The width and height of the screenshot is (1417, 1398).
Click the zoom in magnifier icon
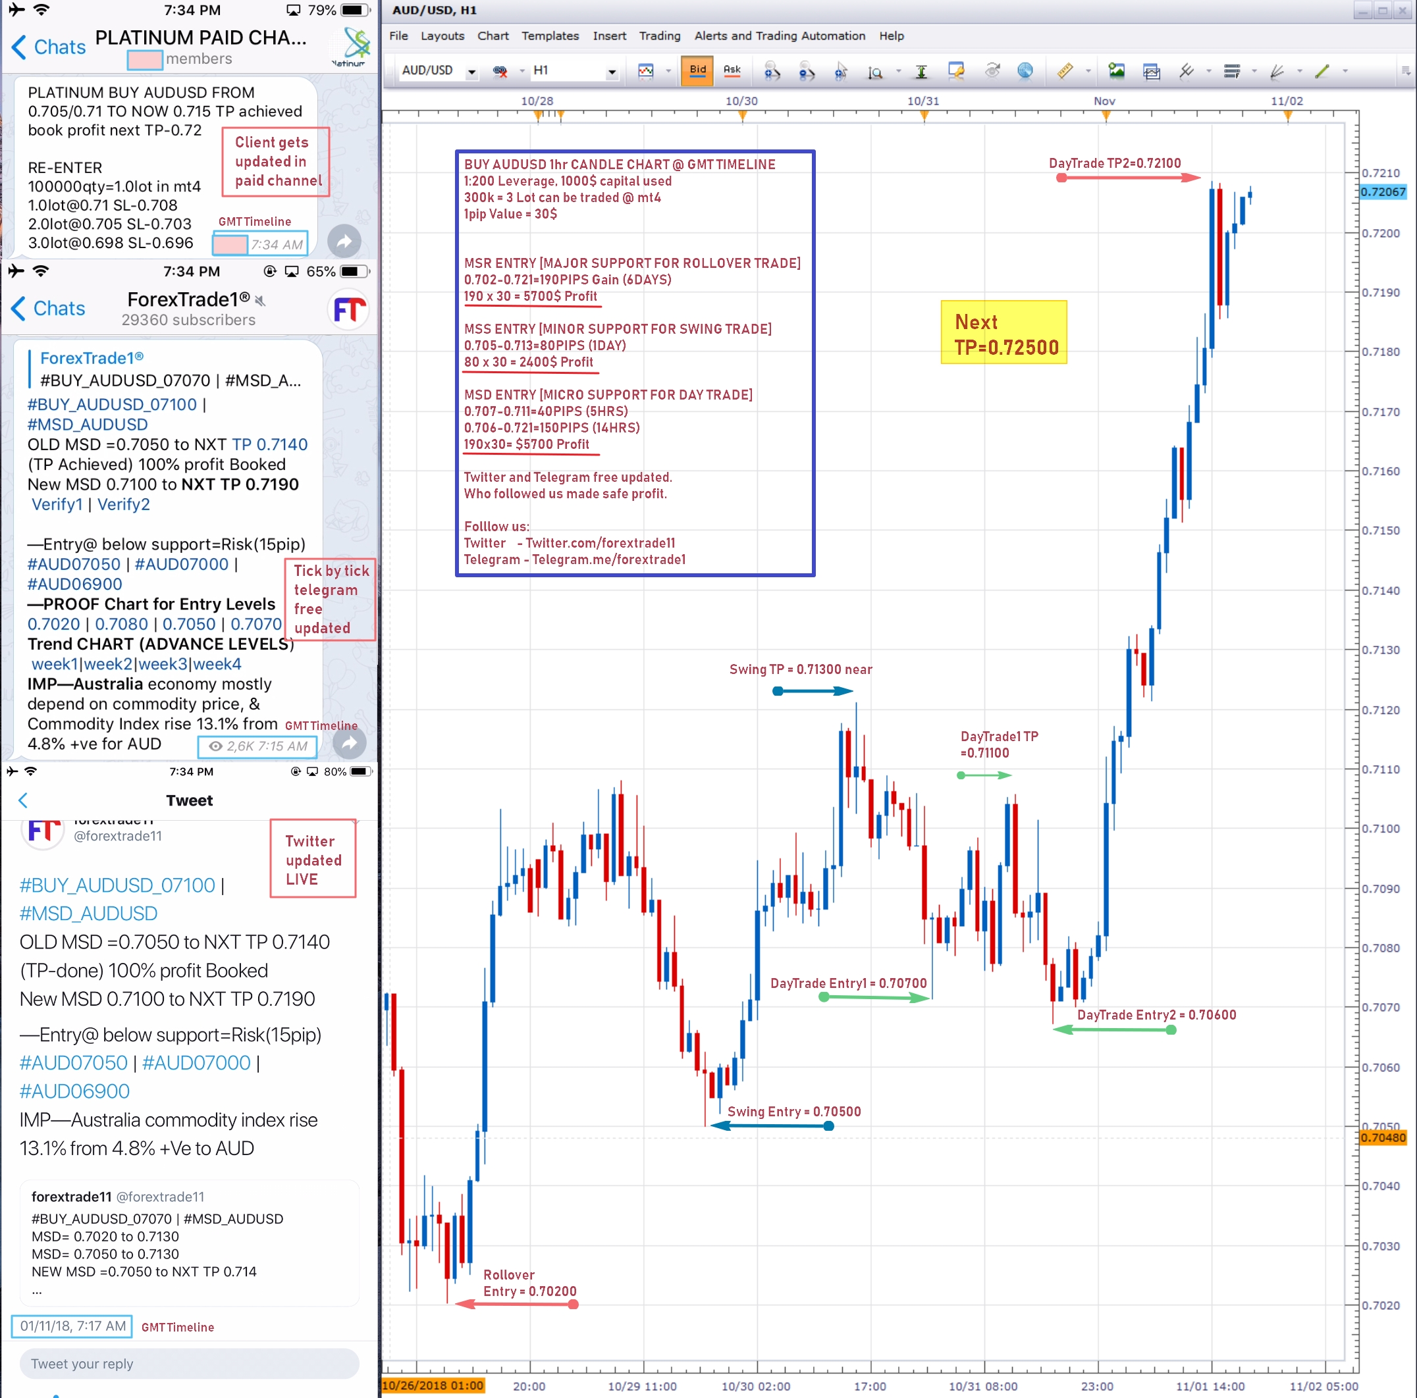(x=772, y=71)
